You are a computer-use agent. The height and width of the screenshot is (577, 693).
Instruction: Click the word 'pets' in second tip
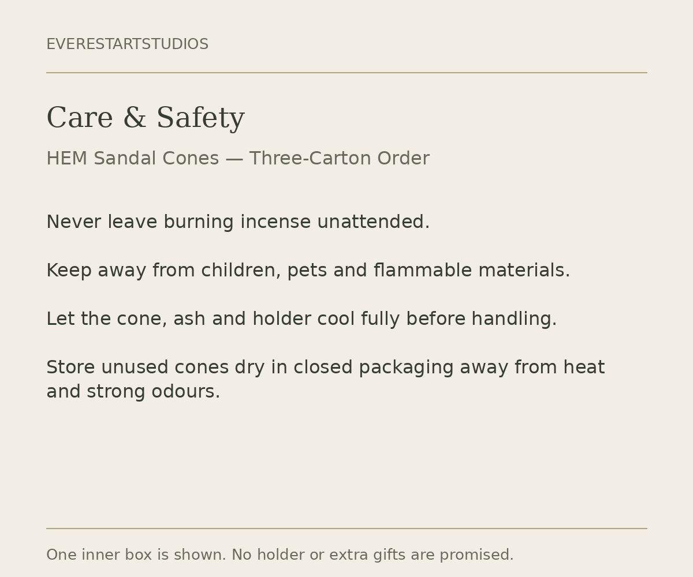click(307, 272)
